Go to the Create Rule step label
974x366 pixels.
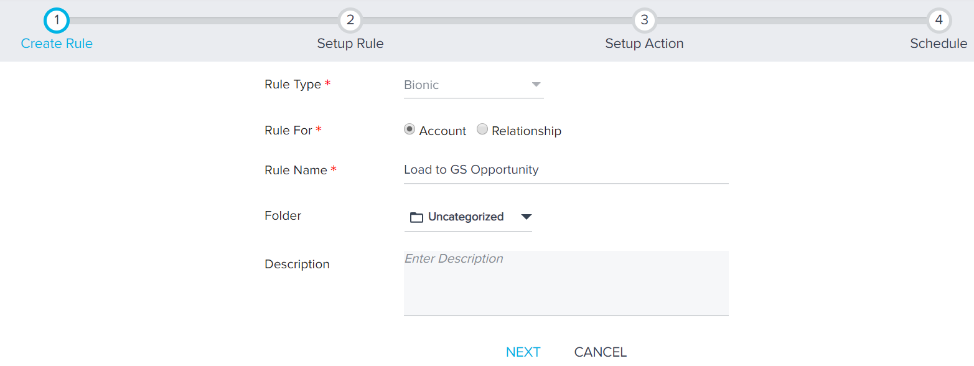click(x=57, y=44)
